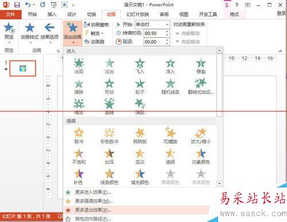Screen dimensions: 287x222
Task: Pick the 形状 entrance animation
Action: coord(109,87)
